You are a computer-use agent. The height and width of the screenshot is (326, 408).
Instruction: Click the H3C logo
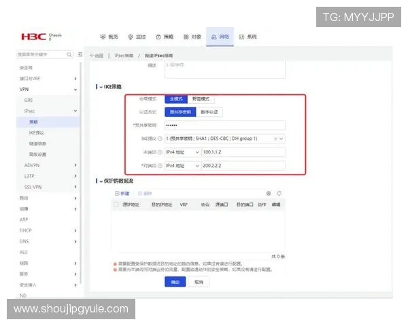click(34, 37)
